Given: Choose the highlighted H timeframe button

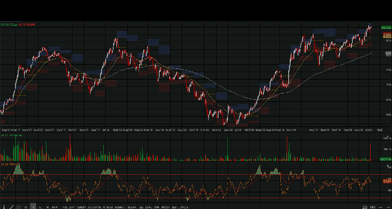Looking at the screenshot, I should point(33,207).
